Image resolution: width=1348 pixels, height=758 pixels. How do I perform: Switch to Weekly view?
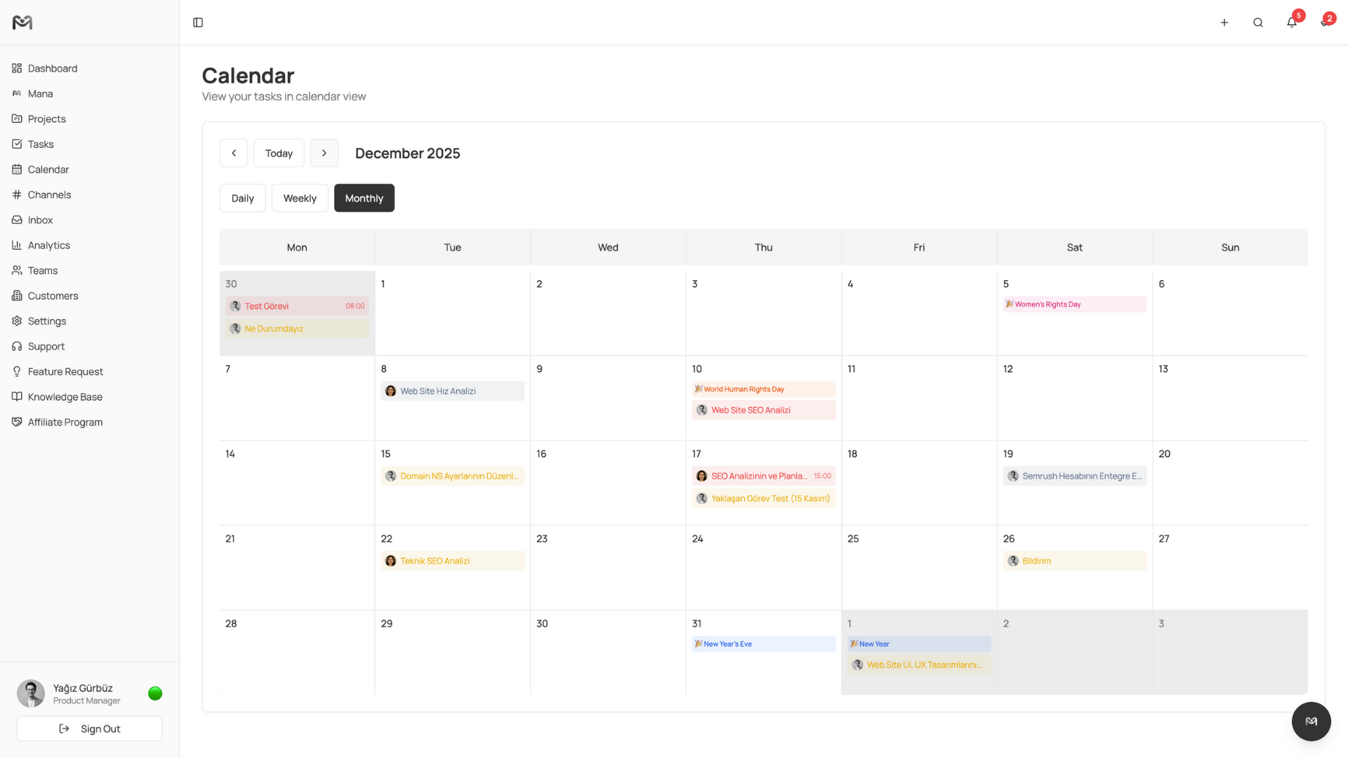[x=300, y=198]
